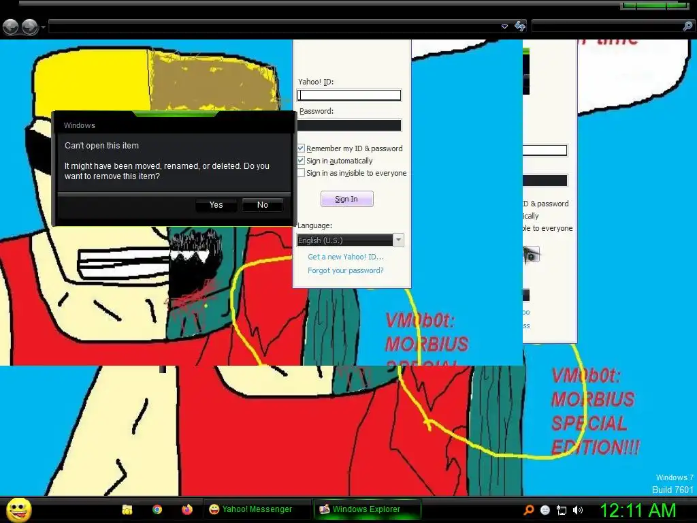
Task: Expand the address bar history dropdown
Action: tap(504, 27)
